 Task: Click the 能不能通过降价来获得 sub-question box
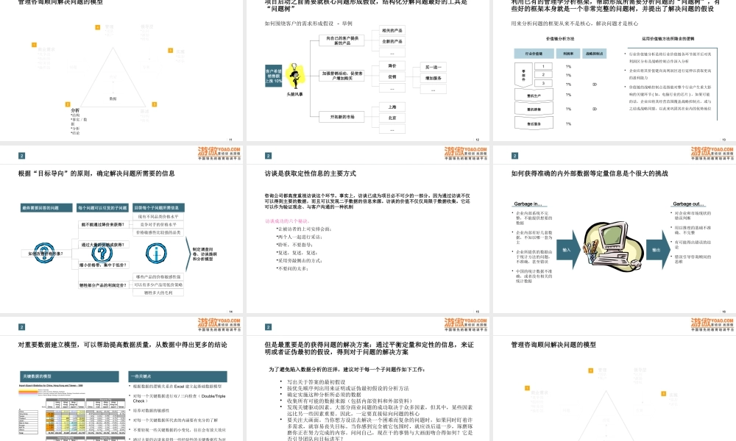pyautogui.click(x=103, y=224)
